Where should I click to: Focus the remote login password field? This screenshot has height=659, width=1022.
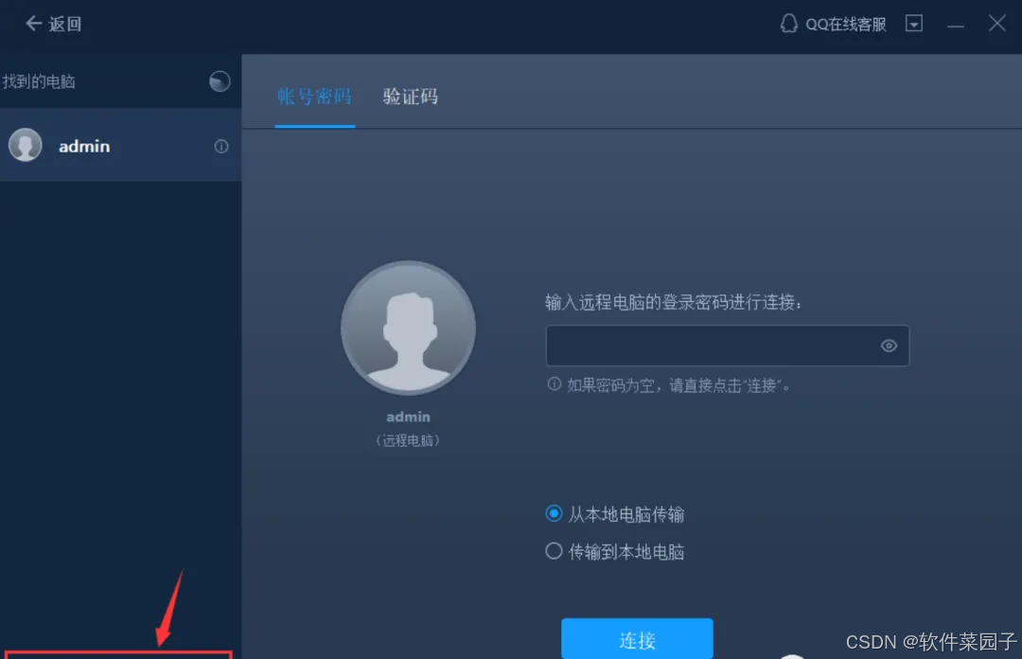click(728, 346)
